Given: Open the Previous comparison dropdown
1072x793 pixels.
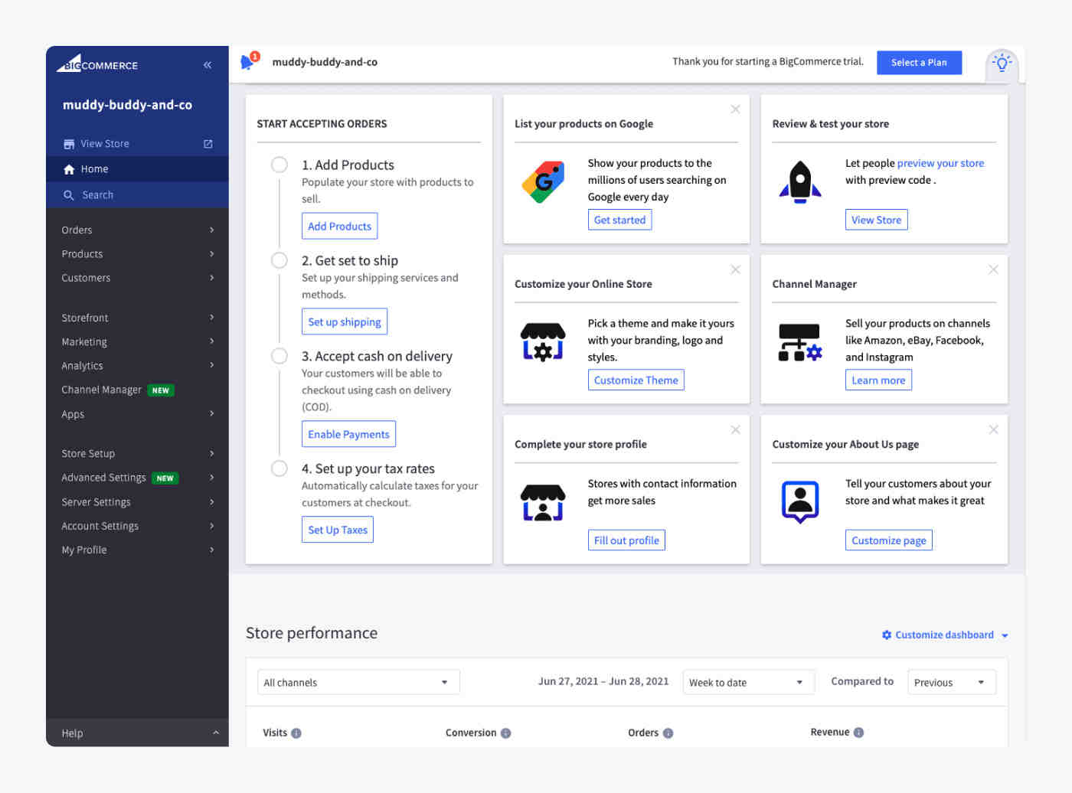Looking at the screenshot, I should 952,682.
